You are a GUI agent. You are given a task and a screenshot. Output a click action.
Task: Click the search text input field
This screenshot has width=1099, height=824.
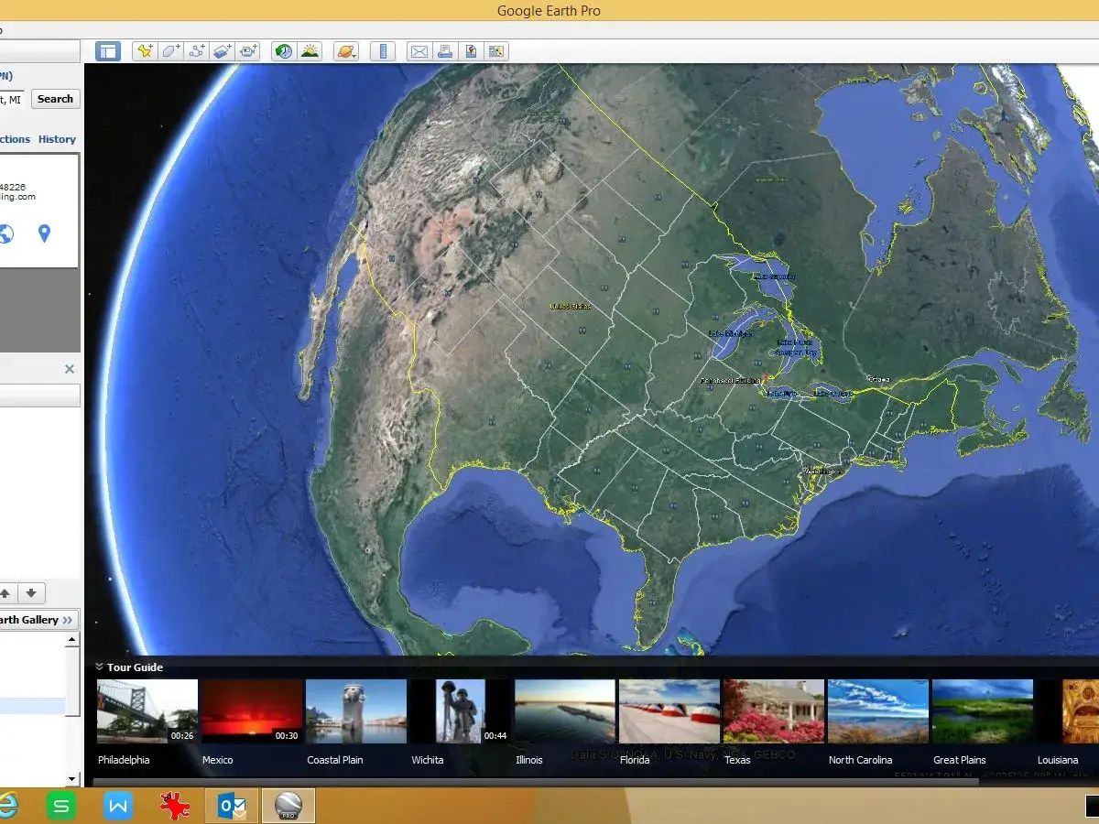(x=13, y=99)
